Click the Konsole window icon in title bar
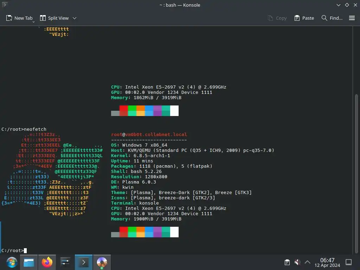This screenshot has width=360, height=270. tap(5, 5)
